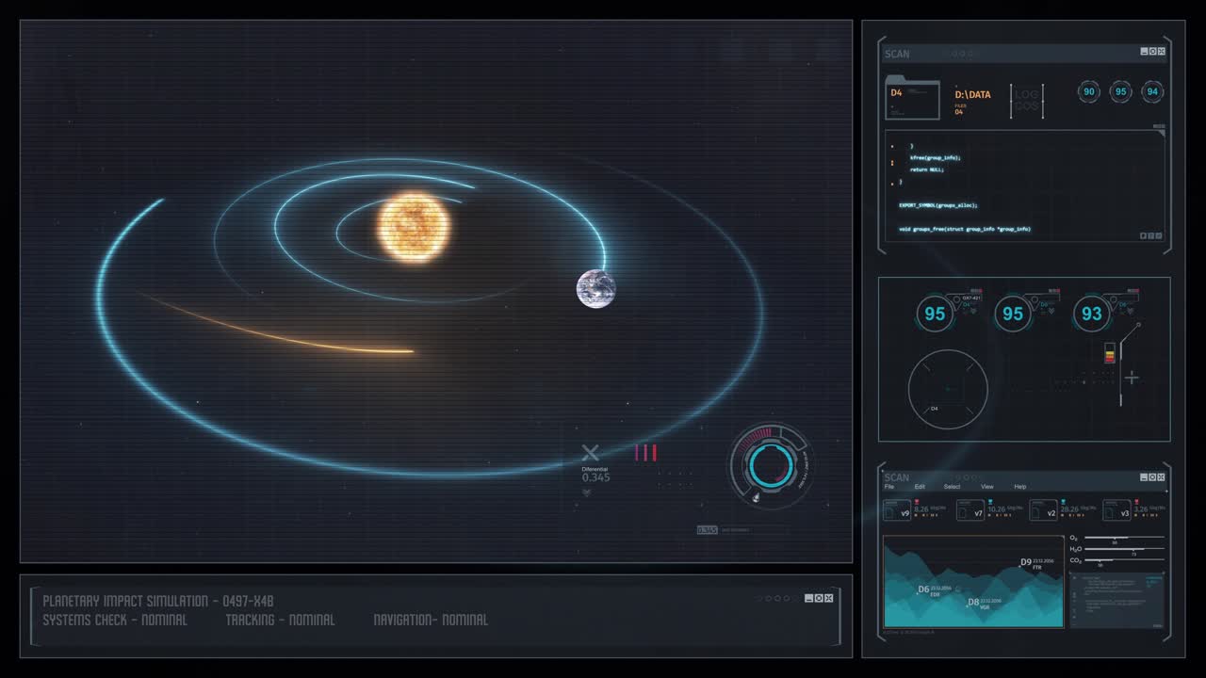Viewport: 1206px width, 678px height.
Task: Adjust the O2 level slider
Action: click(1115, 538)
